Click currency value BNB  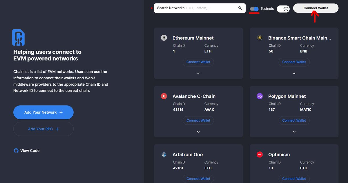[x=304, y=51]
